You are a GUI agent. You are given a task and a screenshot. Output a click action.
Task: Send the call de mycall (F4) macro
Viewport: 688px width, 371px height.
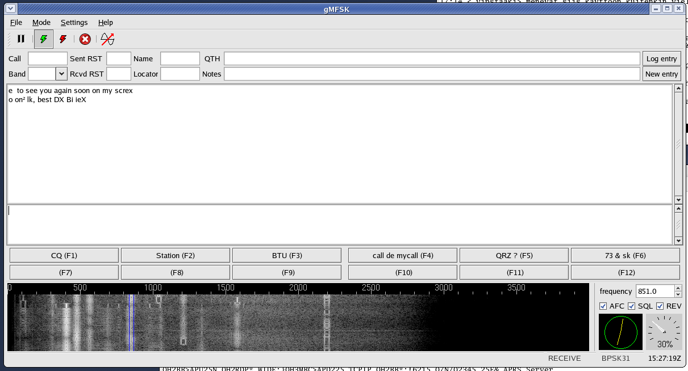(403, 255)
